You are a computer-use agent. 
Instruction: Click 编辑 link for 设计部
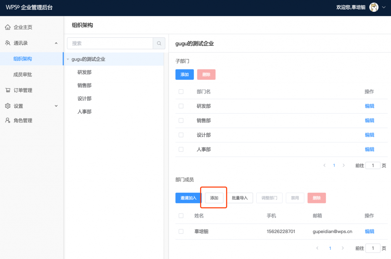369,135
